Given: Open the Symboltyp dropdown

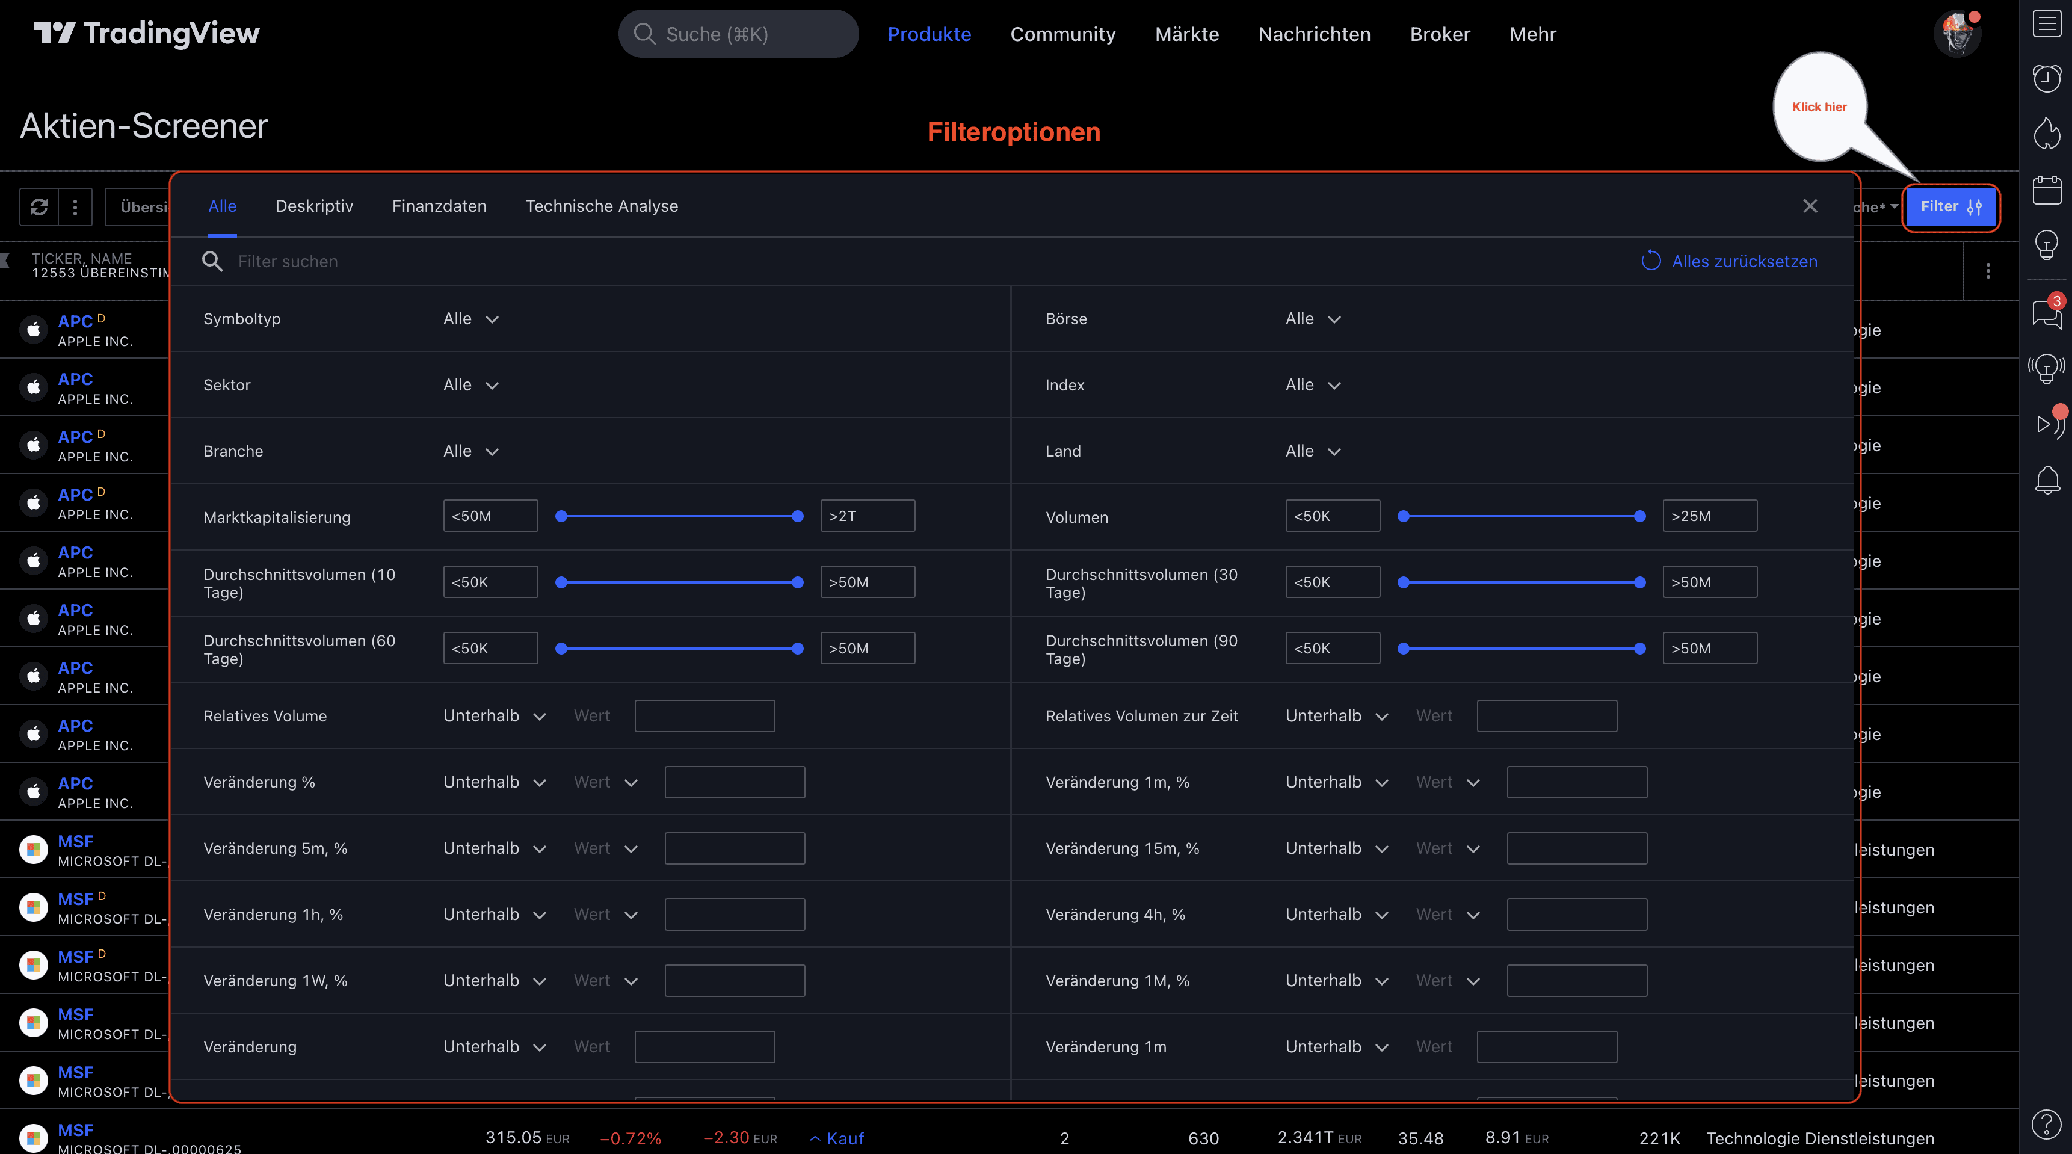Looking at the screenshot, I should point(471,318).
